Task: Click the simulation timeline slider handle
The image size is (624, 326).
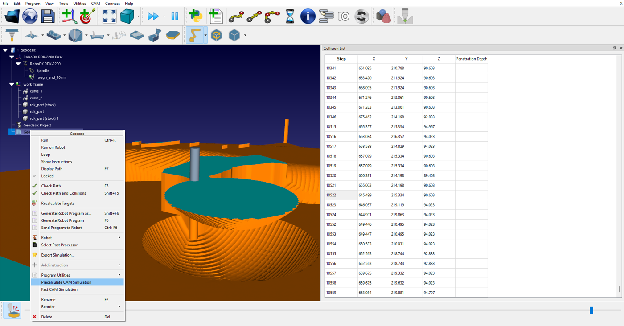Action: 591,310
